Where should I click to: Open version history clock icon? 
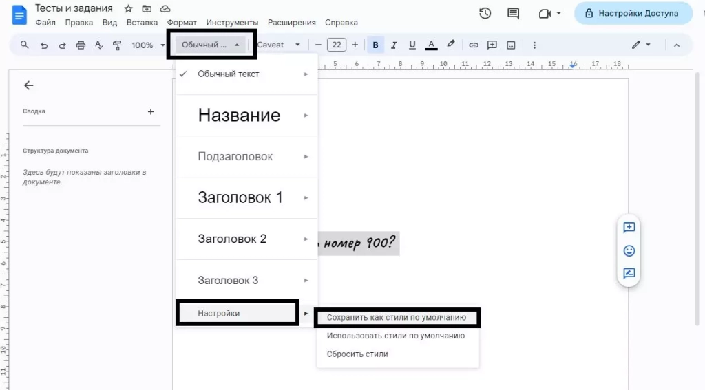[x=485, y=14]
